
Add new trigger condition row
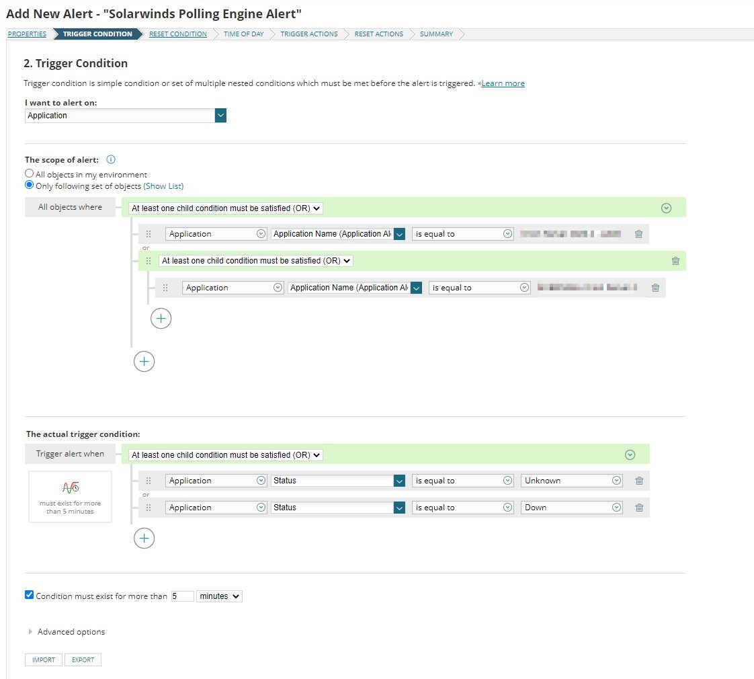click(x=144, y=538)
